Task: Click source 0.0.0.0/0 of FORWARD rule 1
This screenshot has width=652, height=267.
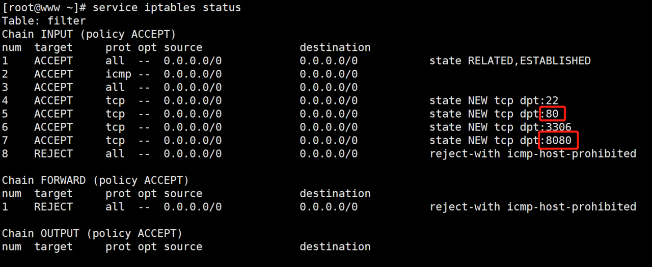Action: [x=193, y=207]
